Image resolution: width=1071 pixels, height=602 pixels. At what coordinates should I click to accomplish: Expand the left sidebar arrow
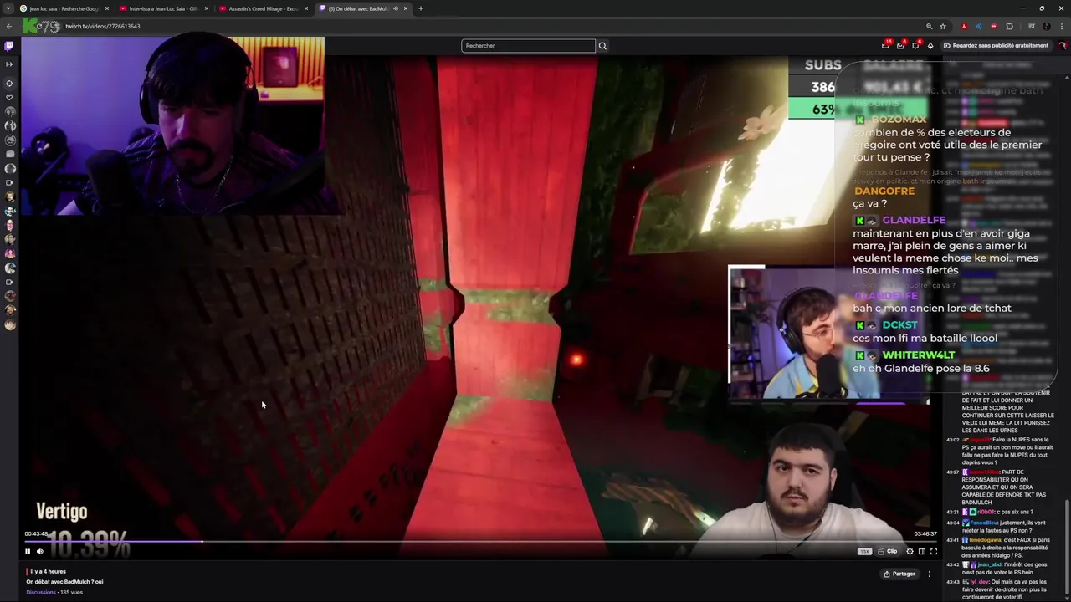[x=9, y=64]
